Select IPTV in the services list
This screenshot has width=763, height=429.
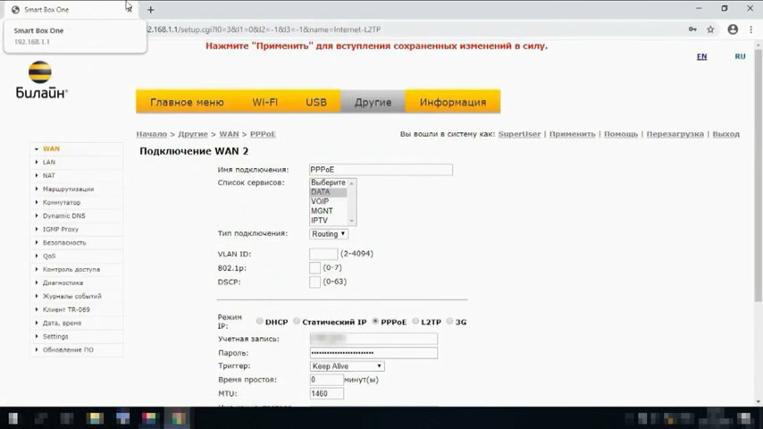point(328,221)
